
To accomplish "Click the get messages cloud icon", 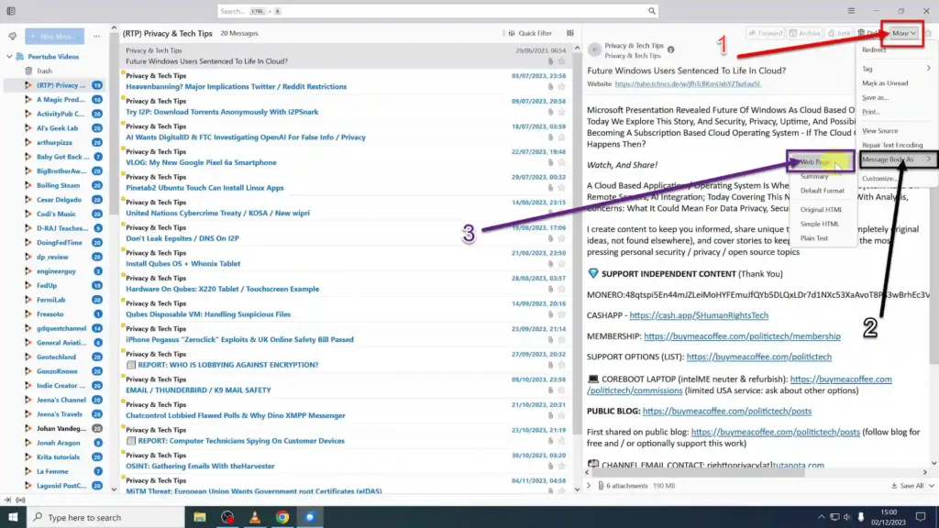I will [13, 37].
